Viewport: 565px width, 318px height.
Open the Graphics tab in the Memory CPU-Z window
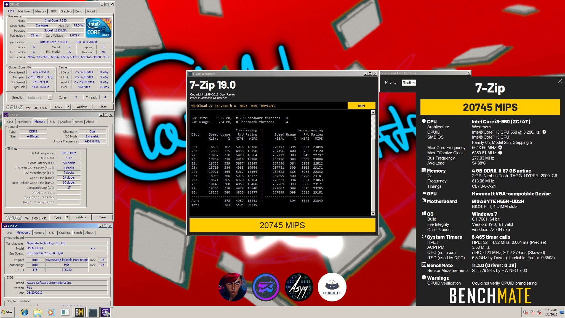click(65, 122)
